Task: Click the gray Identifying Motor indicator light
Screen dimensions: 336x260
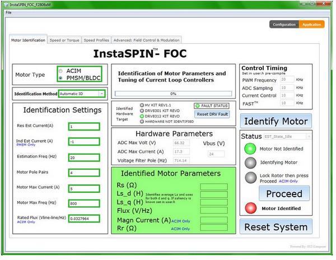Action: tap(250, 162)
